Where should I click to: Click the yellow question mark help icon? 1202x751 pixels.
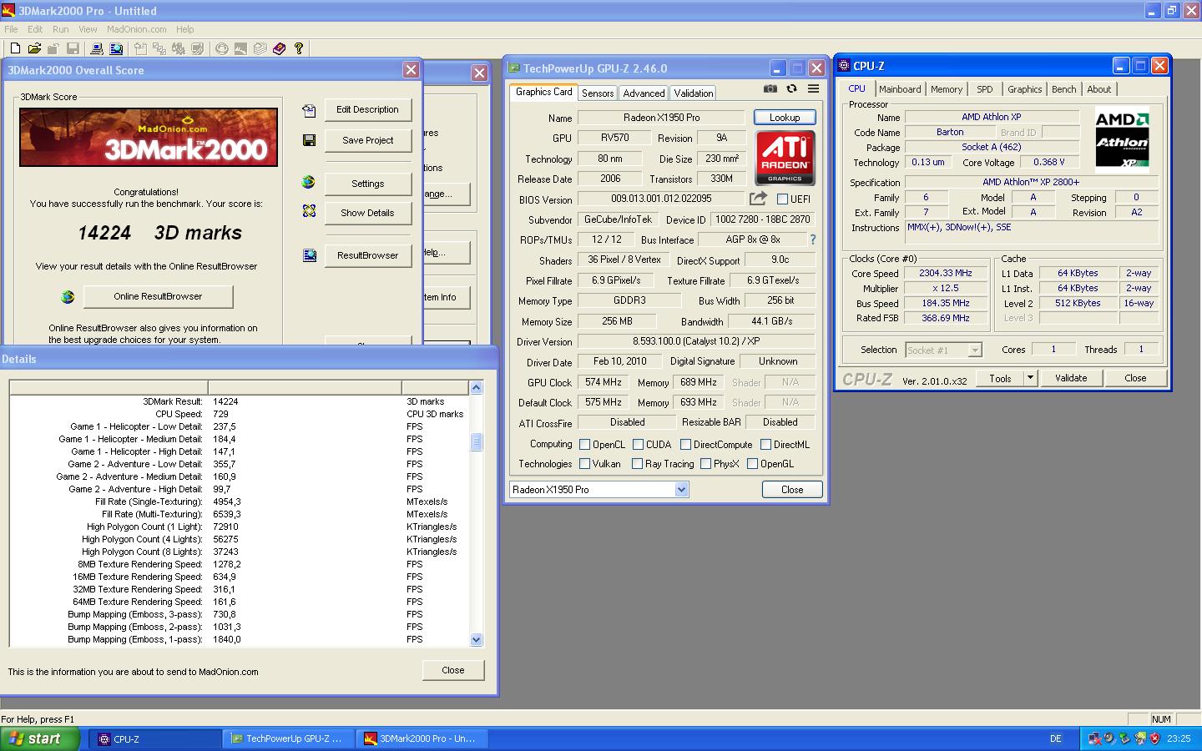click(299, 49)
